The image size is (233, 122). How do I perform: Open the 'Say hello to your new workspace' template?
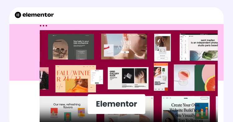(71, 47)
